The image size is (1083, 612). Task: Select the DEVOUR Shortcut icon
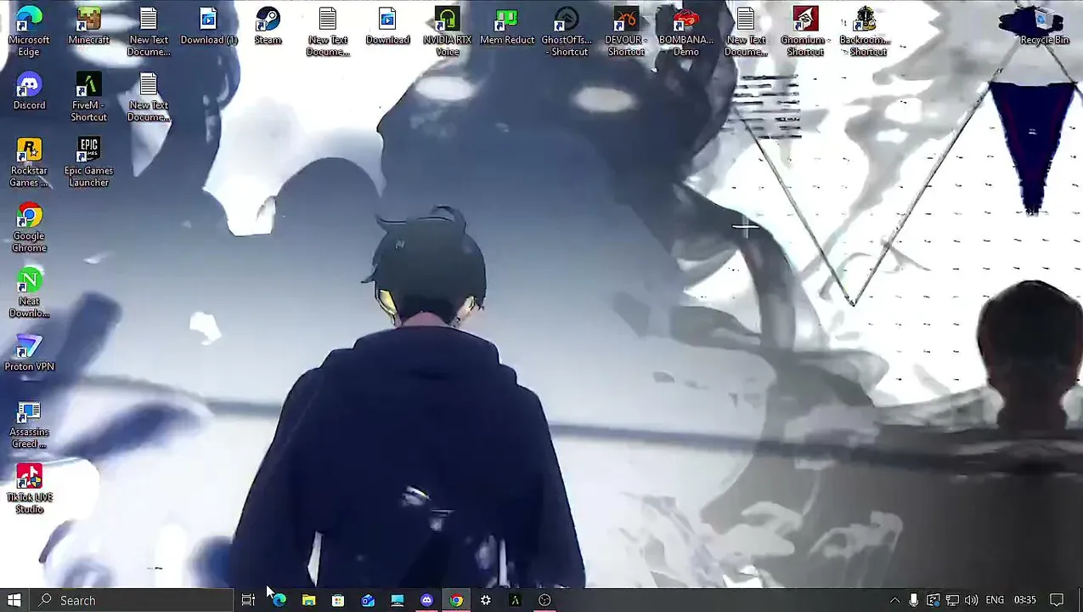coord(626,31)
